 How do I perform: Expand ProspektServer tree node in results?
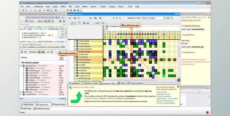(x=21, y=94)
